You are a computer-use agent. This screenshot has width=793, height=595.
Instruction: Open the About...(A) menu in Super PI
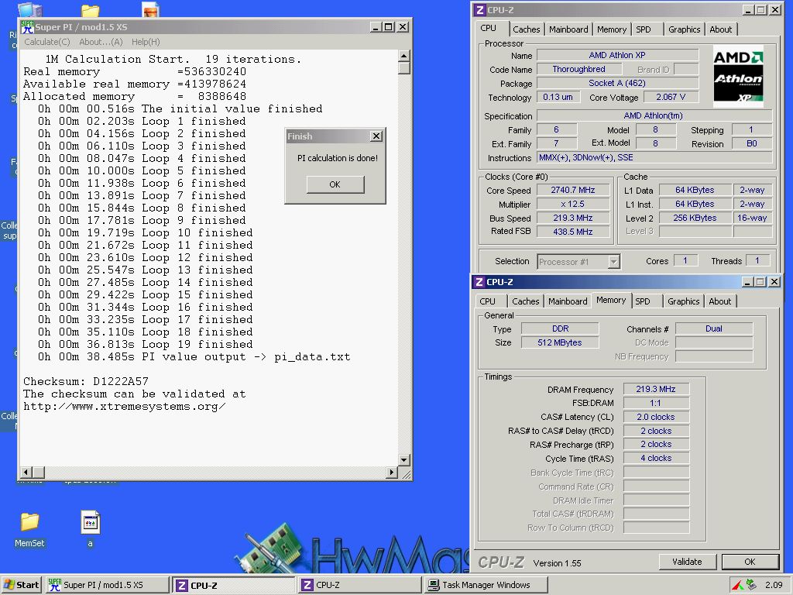pyautogui.click(x=101, y=42)
